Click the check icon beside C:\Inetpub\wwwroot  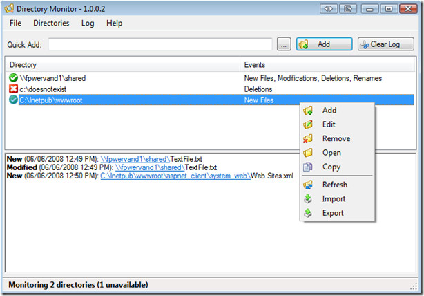13,100
